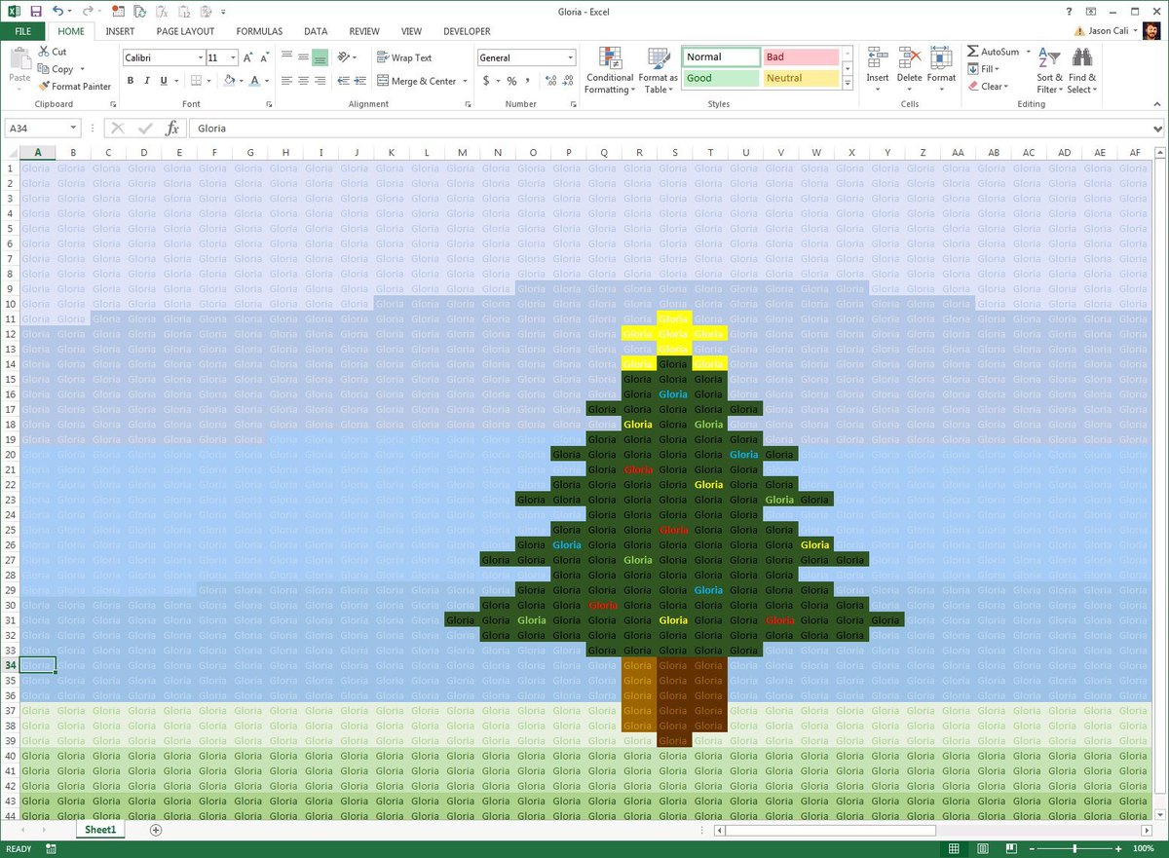The image size is (1169, 858).
Task: Increase the font size
Action: (248, 57)
